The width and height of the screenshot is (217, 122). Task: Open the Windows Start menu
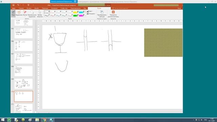pos(3,120)
